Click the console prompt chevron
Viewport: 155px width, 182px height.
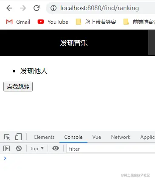coord(5,158)
